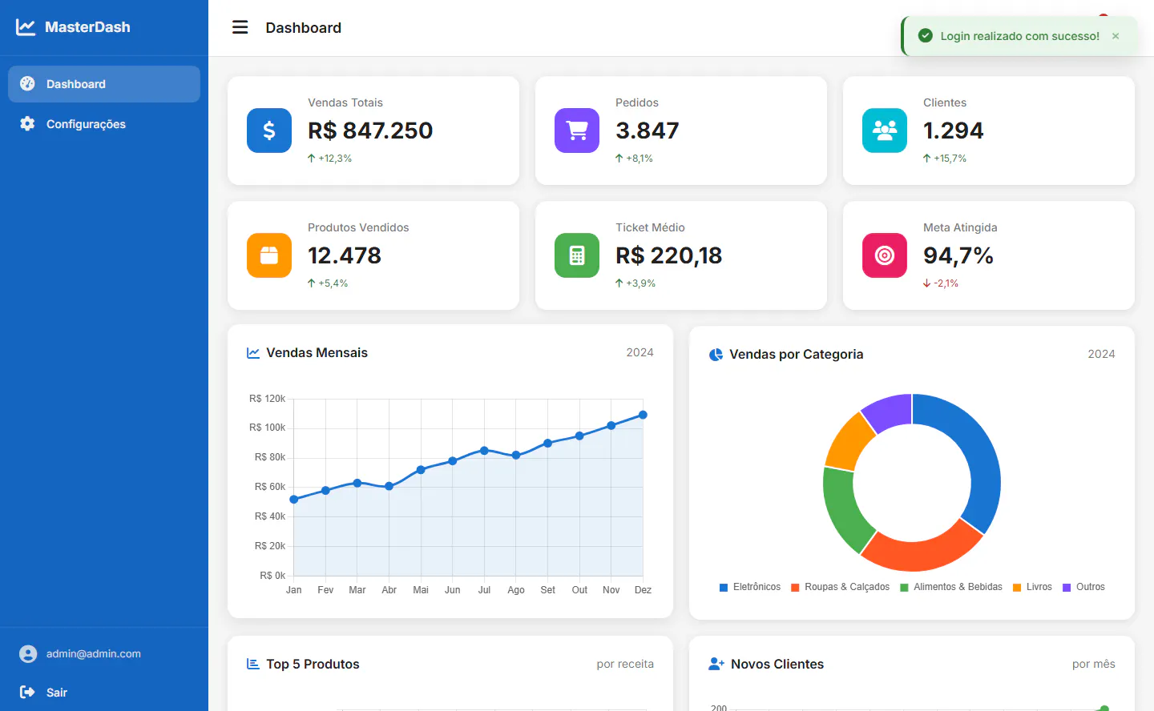Click the blue Eletrônicos legend color swatch
The height and width of the screenshot is (711, 1154).
click(x=724, y=588)
